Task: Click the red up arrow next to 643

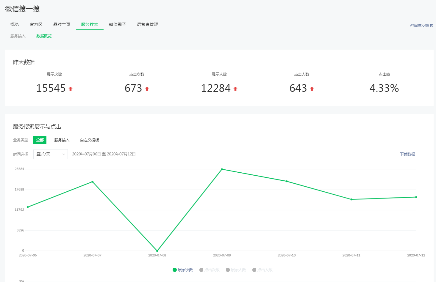Action: (x=312, y=89)
